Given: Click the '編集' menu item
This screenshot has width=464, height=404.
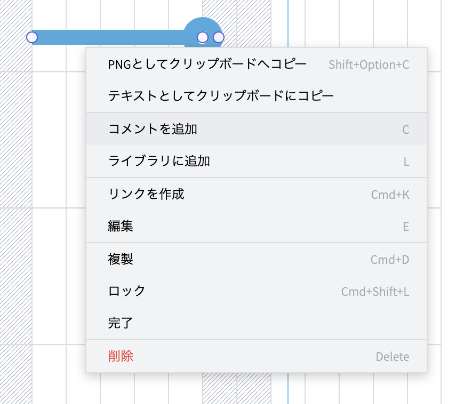Looking at the screenshot, I should 121,227.
